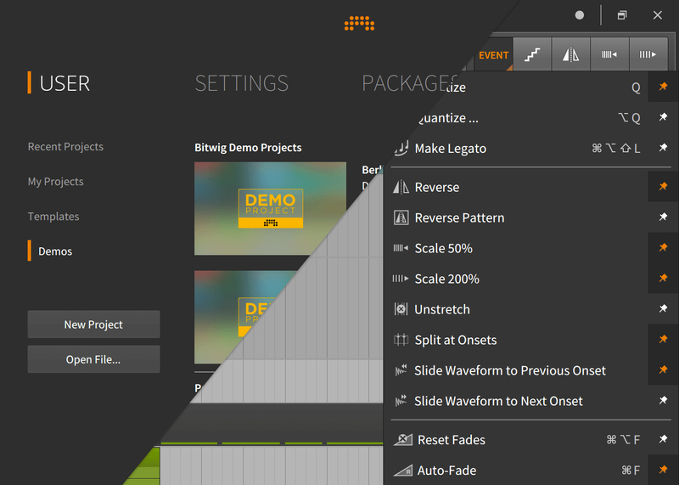The width and height of the screenshot is (679, 485).
Task: Open the Recent Projects list
Action: (65, 147)
